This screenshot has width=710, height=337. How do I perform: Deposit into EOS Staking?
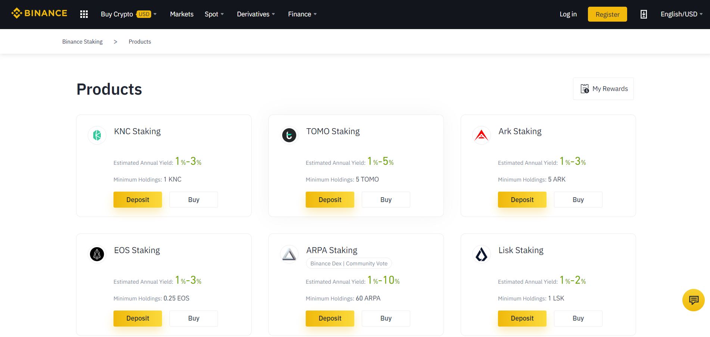click(x=138, y=318)
